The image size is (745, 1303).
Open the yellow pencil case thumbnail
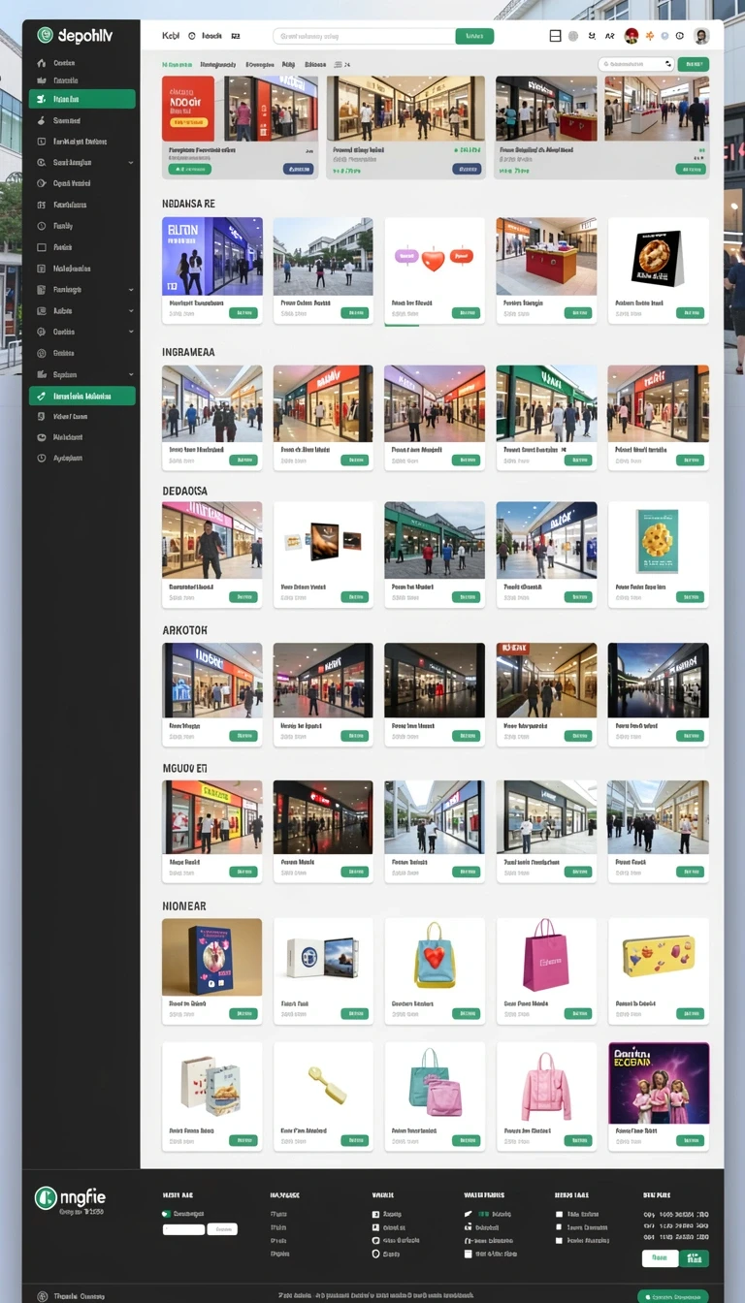[x=659, y=957]
